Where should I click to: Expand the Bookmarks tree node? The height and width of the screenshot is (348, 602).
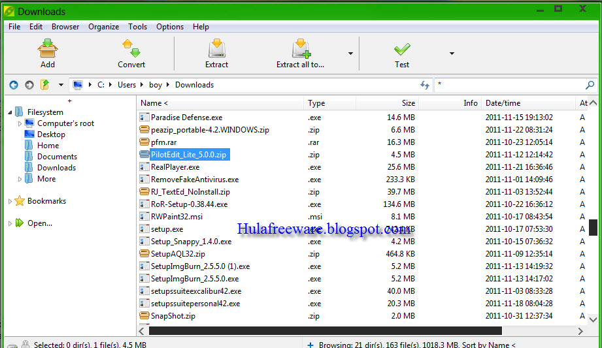point(10,201)
